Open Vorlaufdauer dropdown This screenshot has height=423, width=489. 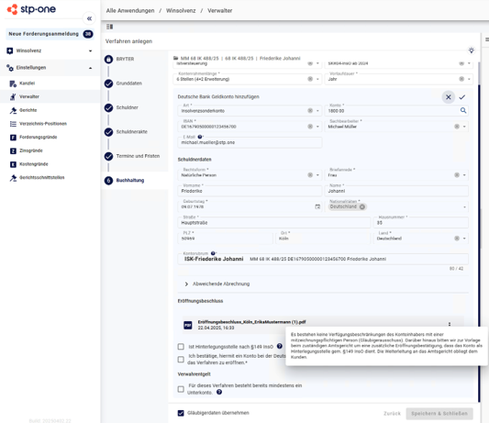pos(469,79)
